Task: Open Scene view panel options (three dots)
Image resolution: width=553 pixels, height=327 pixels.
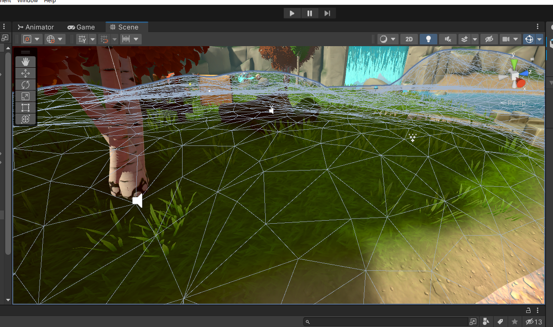Action: [x=538, y=27]
